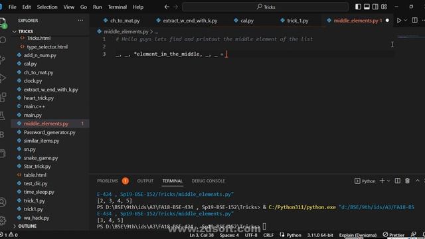Screen dimensions: 425x239
Task: Split the terminal panel
Action: (x=397, y=181)
